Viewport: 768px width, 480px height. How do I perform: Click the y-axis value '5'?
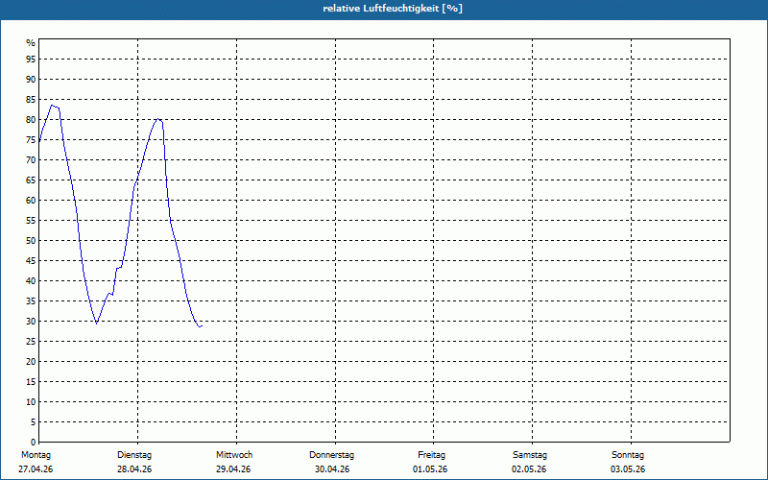click(x=33, y=422)
